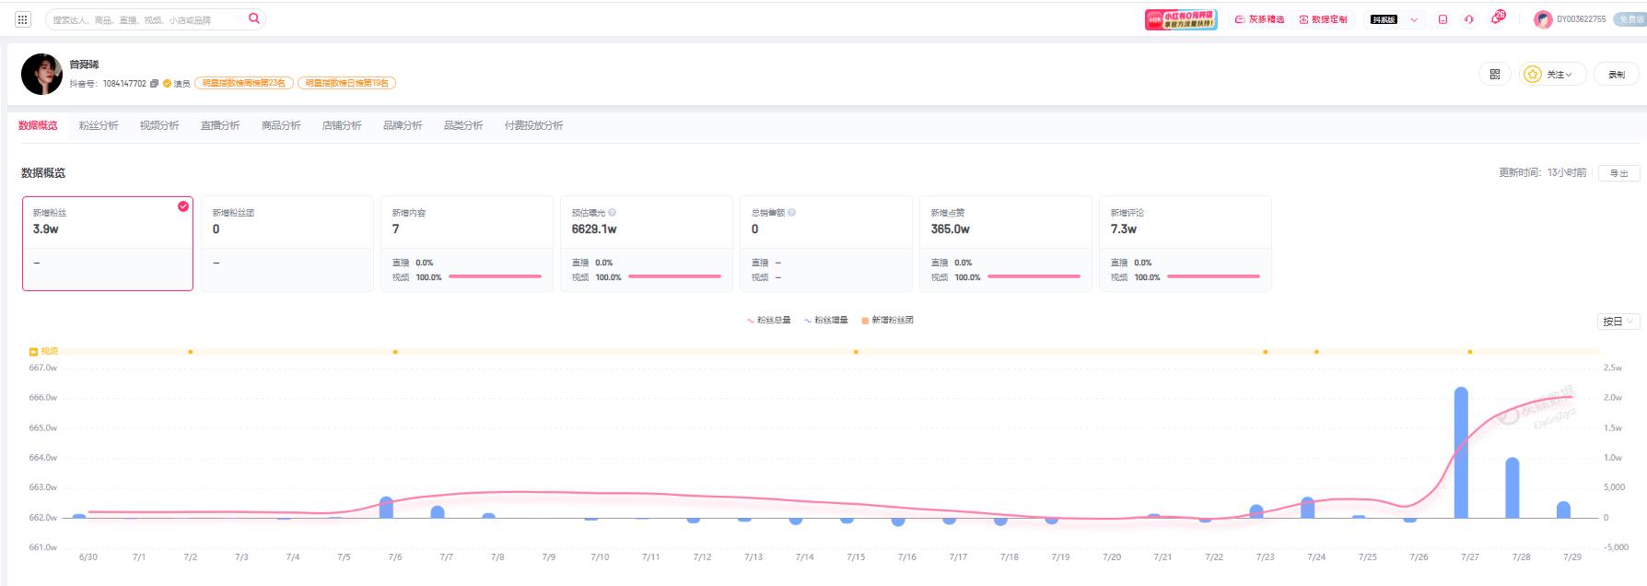Image resolution: width=1647 pixels, height=586 pixels.
Task: Copy the Douyin ID 1084147702
Action: point(154,84)
